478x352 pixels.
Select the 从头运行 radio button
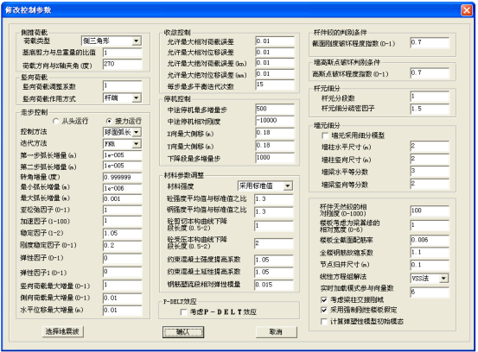(x=56, y=121)
